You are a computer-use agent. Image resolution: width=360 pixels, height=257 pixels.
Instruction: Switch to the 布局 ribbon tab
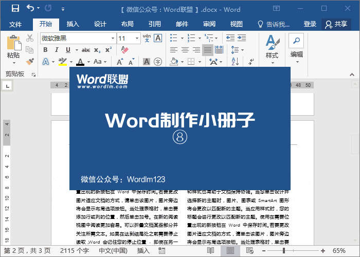128,24
